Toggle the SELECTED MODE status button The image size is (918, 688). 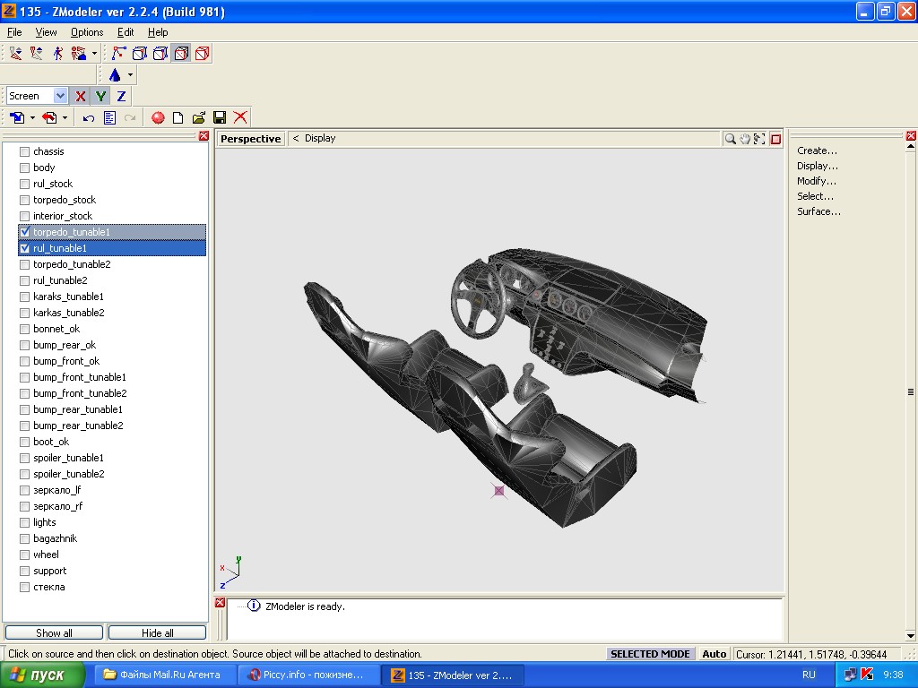650,654
